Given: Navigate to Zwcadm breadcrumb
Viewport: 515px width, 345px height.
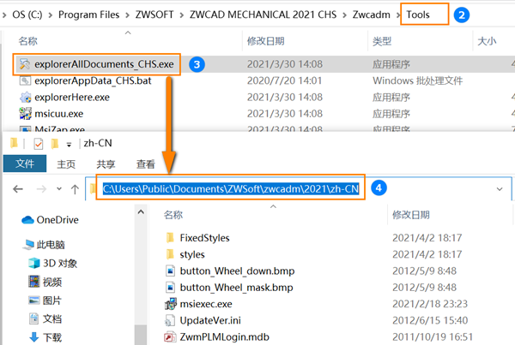Looking at the screenshot, I should [x=371, y=15].
